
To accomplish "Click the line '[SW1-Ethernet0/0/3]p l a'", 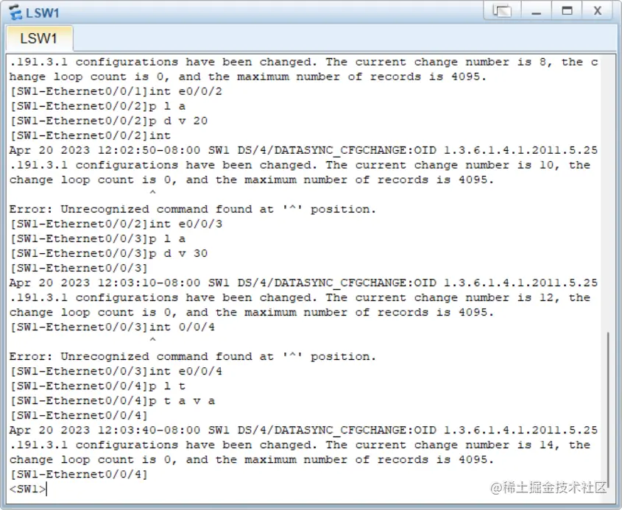I will tap(98, 238).
